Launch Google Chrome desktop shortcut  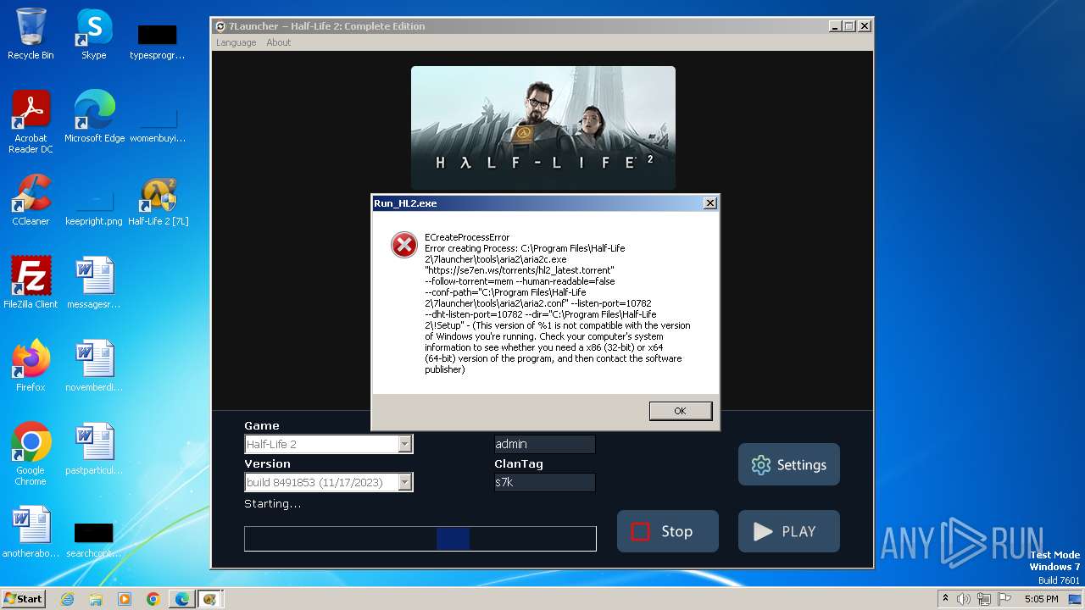[31, 454]
